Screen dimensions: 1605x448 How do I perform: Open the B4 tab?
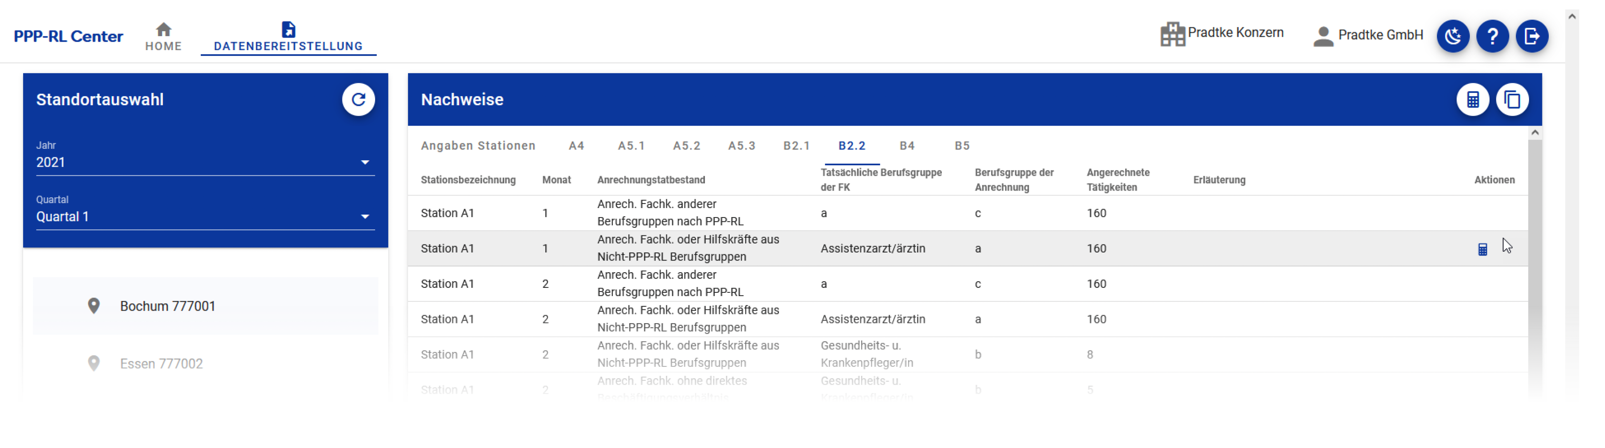point(907,146)
